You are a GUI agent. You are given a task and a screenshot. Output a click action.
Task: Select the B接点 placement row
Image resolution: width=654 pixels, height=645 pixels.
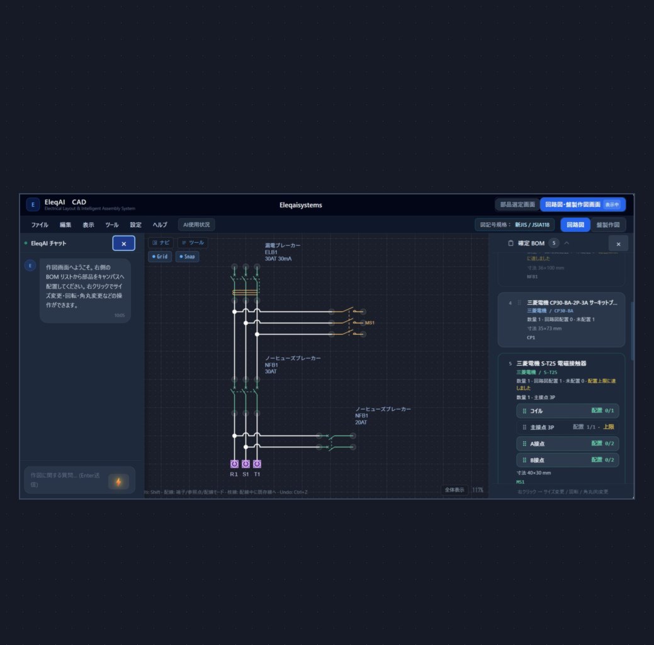567,460
